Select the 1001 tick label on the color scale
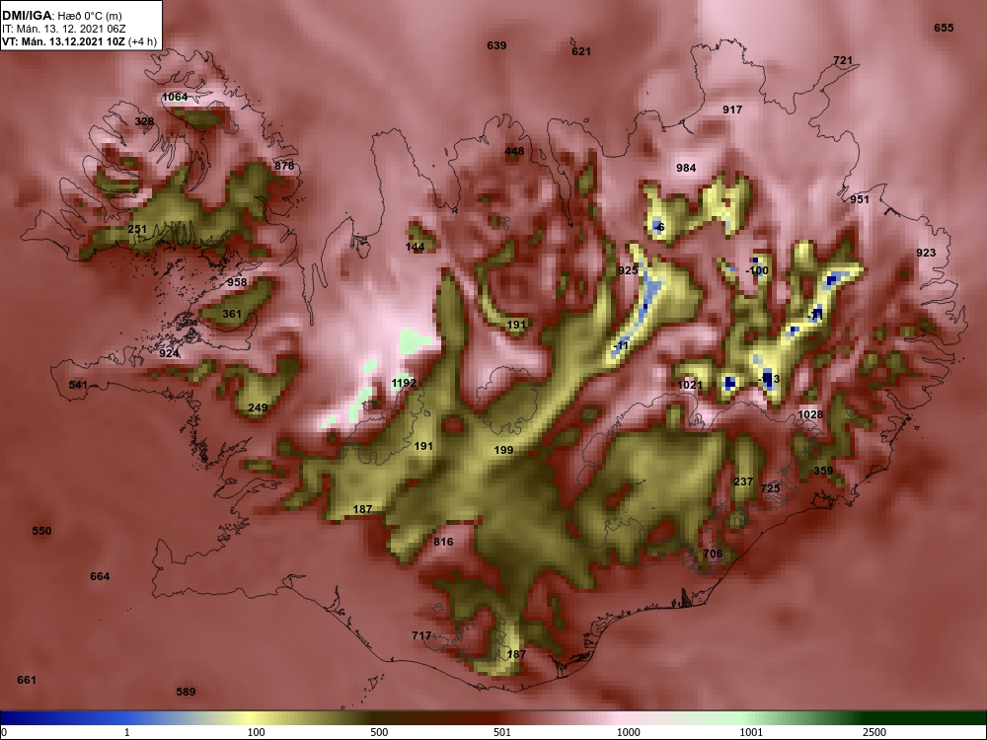The width and height of the screenshot is (987, 740). [751, 732]
